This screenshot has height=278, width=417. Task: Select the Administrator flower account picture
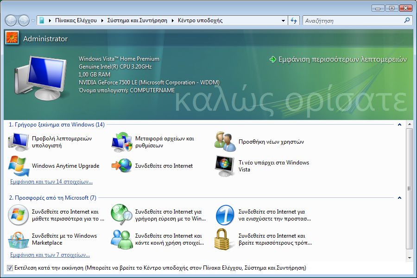pyautogui.click(x=12, y=38)
